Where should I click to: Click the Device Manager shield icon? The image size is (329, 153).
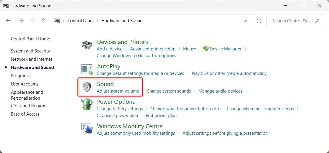206,49
